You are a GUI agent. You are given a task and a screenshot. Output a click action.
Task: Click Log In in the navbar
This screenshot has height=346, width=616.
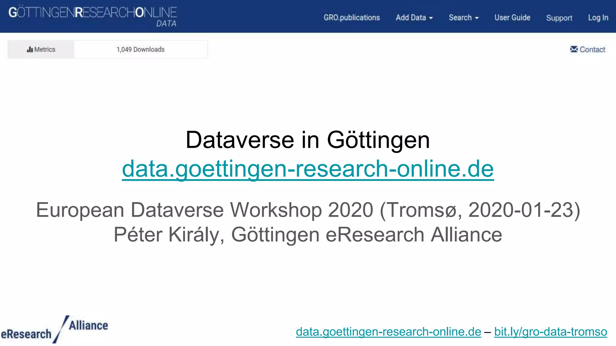click(x=598, y=18)
